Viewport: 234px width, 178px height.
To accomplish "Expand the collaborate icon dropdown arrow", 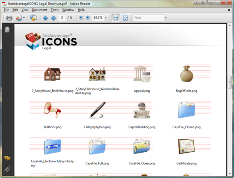I will [24, 18].
